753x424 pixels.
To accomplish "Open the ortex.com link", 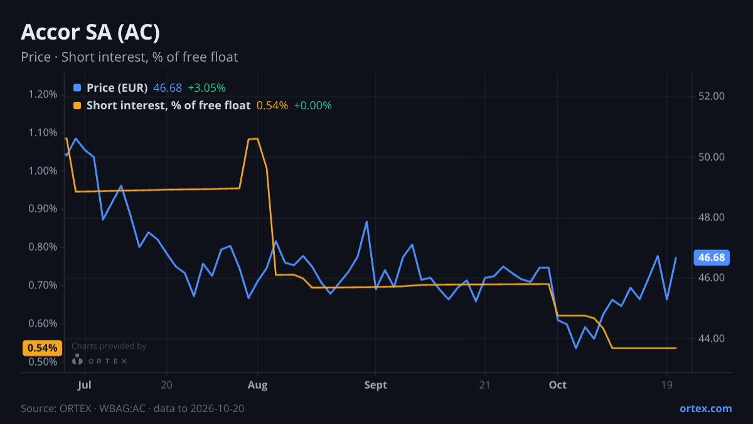I will (706, 408).
